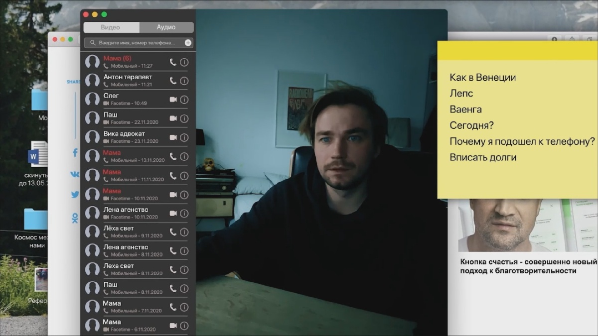Viewport: 598px width, 336px height.
Task: Video call Вика адвокат
Action: tap(173, 137)
